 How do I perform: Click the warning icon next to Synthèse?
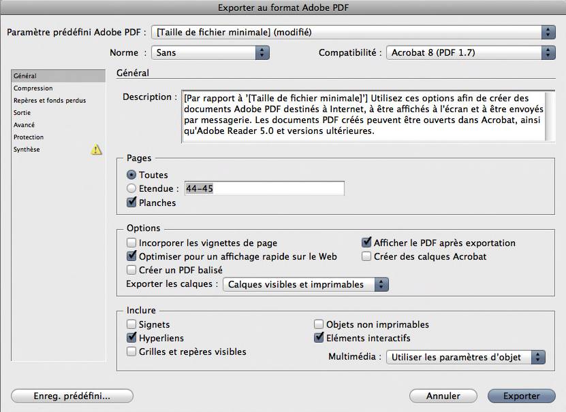click(x=96, y=149)
